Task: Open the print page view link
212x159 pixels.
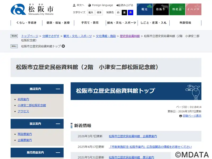Action: [192, 116]
